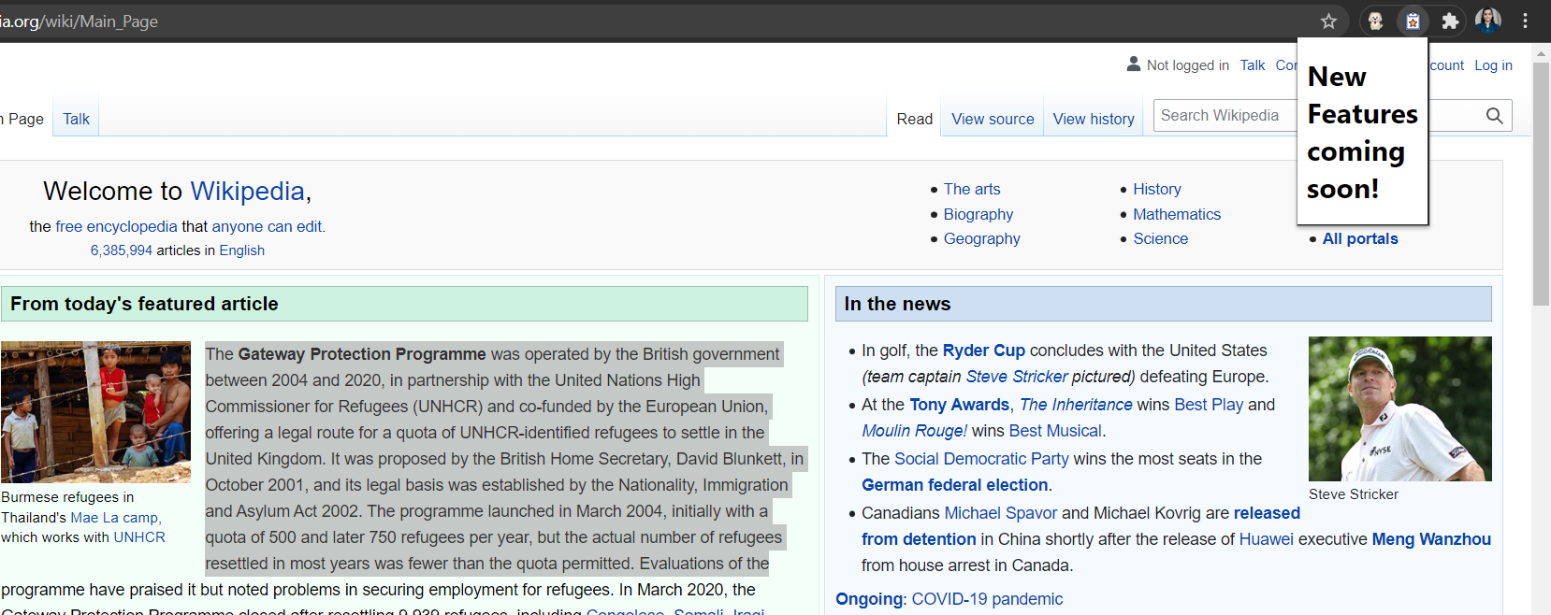Image resolution: width=1551 pixels, height=615 pixels.
Task: Open the Biography portal
Action: pyautogui.click(x=978, y=214)
